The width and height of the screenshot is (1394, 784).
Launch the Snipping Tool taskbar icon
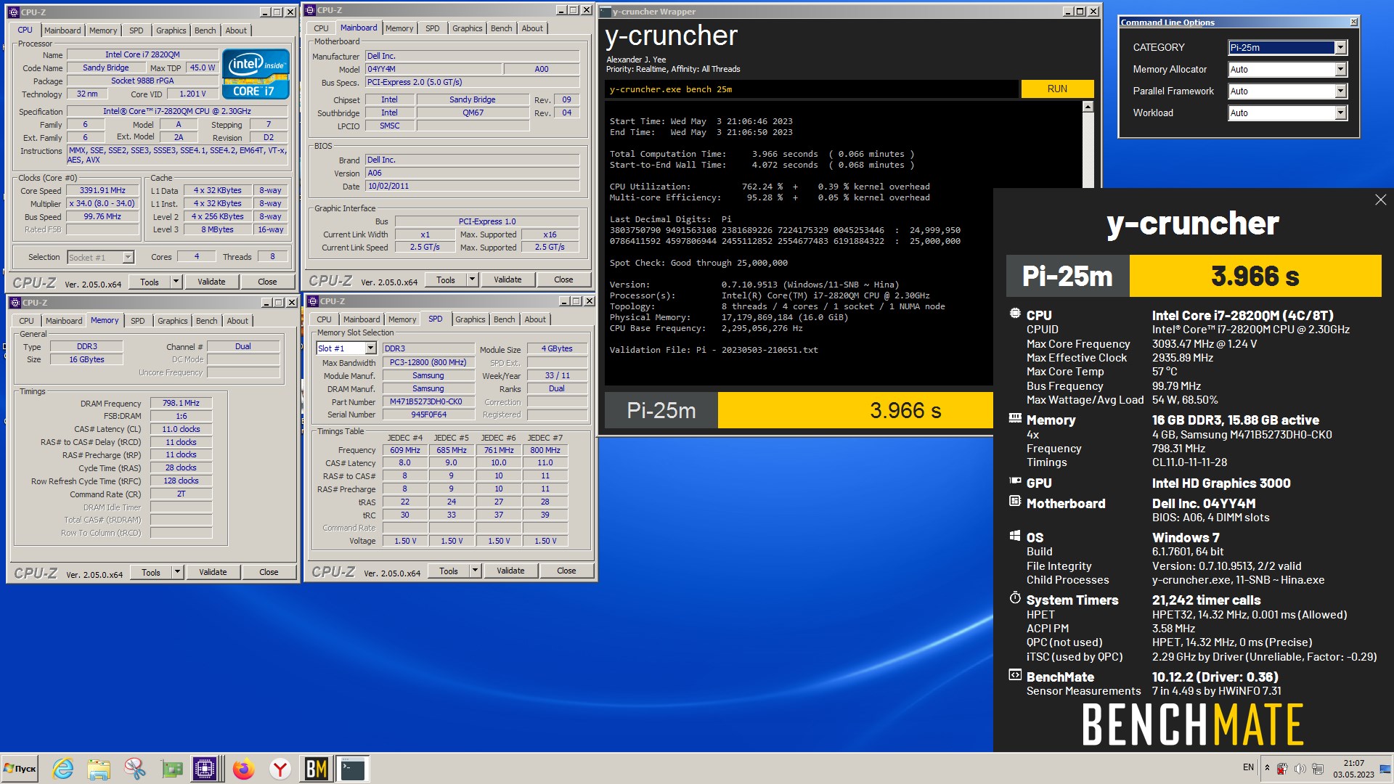134,769
